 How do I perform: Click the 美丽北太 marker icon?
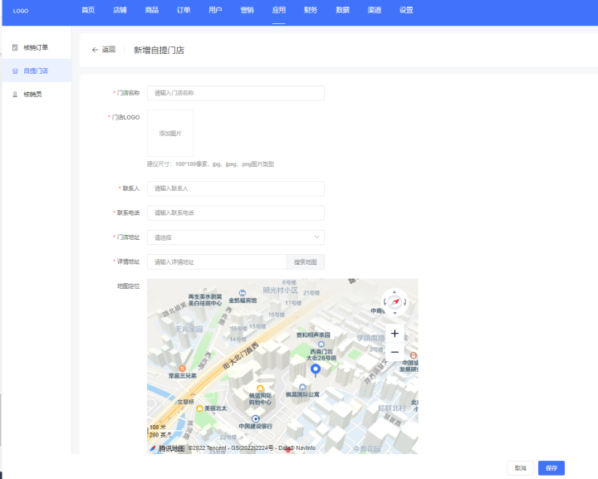click(199, 408)
